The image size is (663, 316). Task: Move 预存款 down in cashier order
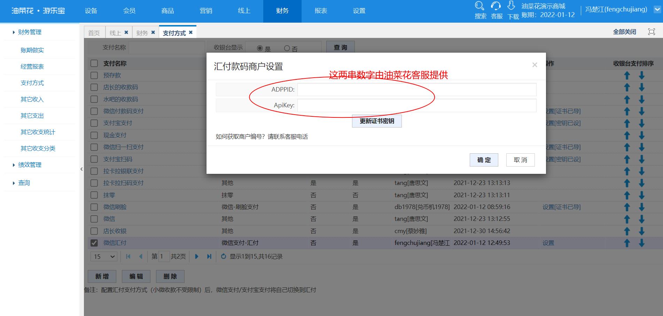point(642,75)
